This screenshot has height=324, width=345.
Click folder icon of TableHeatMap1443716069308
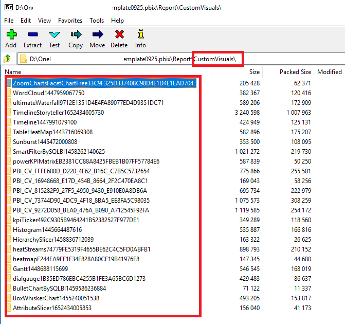point(9,132)
